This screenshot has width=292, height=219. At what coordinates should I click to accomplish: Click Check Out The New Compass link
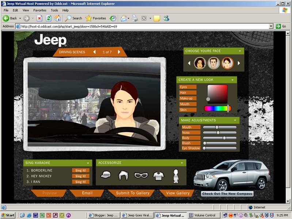click(x=227, y=194)
